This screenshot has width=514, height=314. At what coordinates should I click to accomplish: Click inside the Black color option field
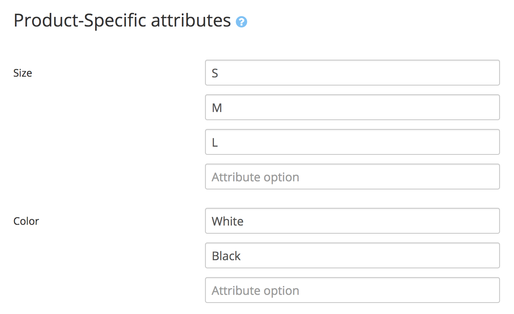[352, 255]
